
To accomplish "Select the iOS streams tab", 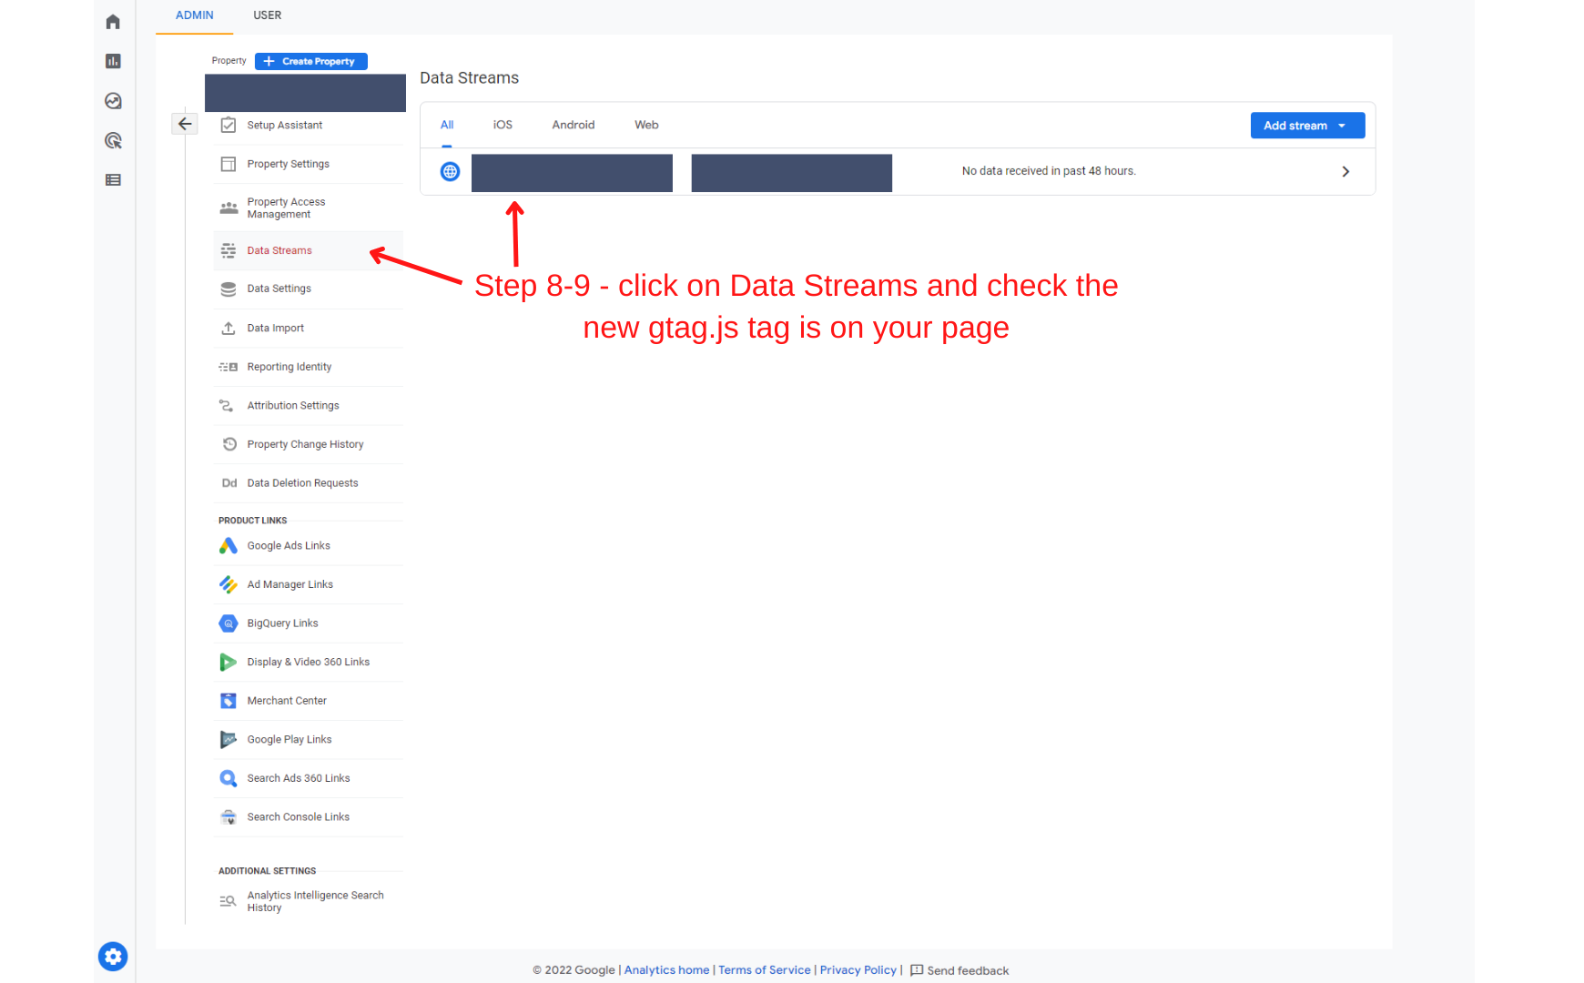I will (503, 125).
